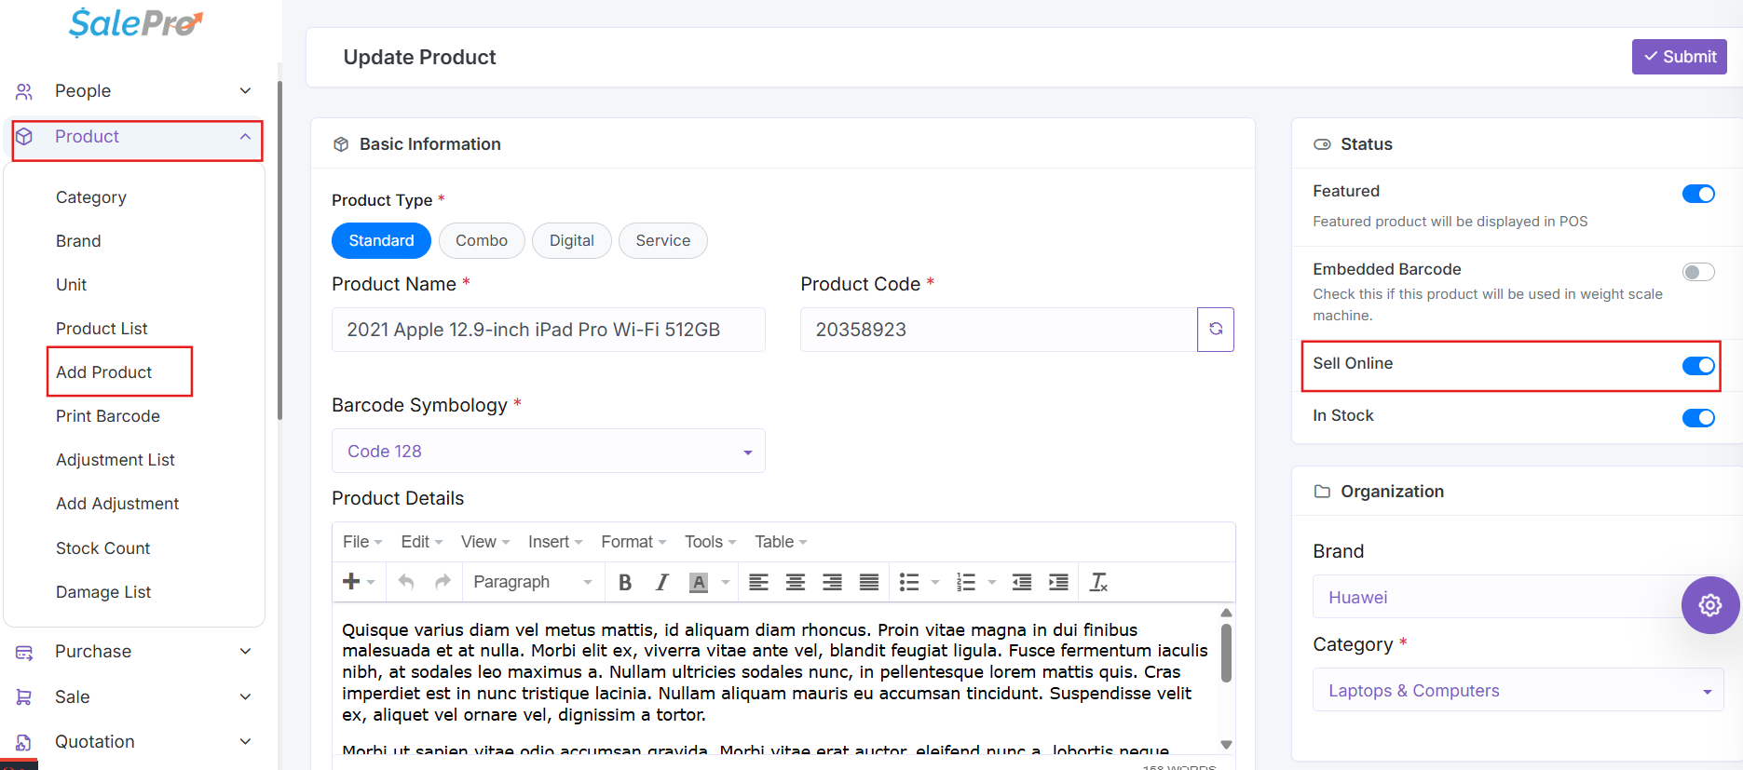Submit the product update
The image size is (1743, 770).
tap(1680, 57)
